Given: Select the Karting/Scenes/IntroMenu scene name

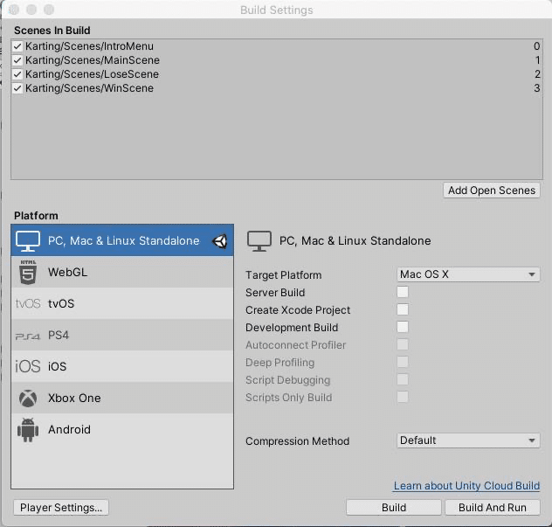Looking at the screenshot, I should click(89, 46).
